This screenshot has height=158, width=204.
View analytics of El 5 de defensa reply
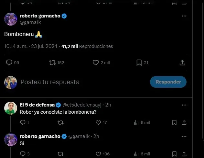tap(136, 123)
